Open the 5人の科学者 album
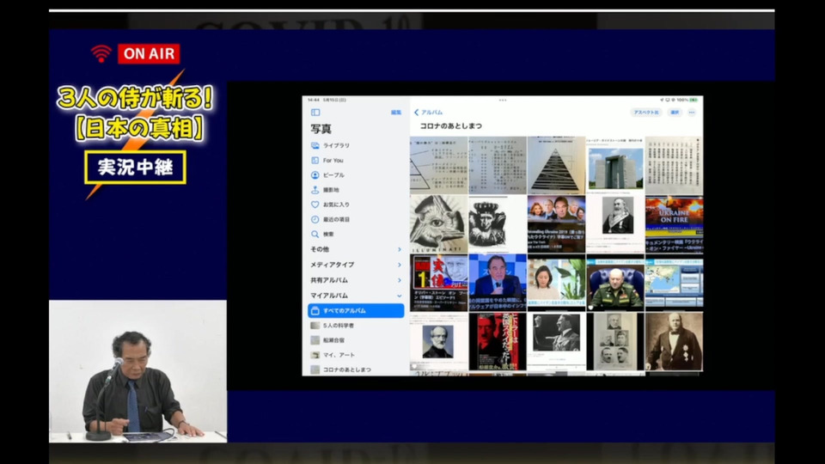The image size is (825, 464). (356, 325)
